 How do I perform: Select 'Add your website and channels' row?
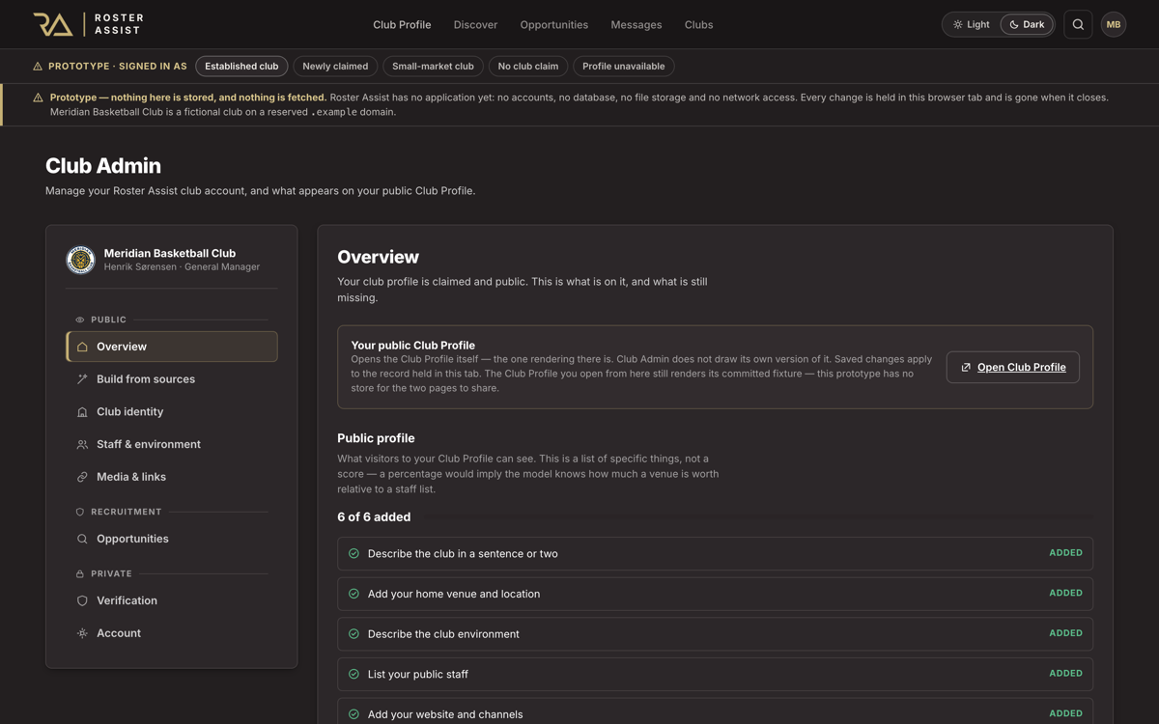click(715, 711)
